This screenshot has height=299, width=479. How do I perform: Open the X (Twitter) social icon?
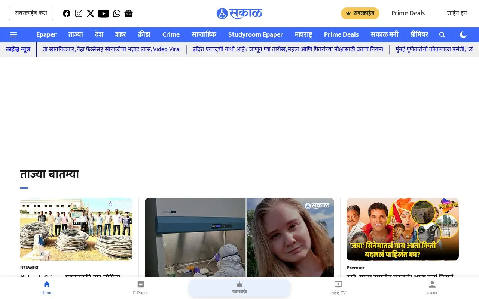click(91, 13)
